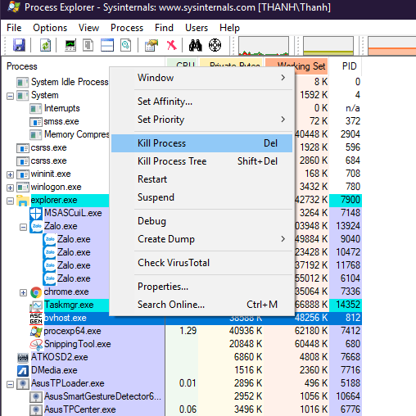
Task: Collapse the AsusTPLoader.exe tree node
Action: (x=10, y=384)
